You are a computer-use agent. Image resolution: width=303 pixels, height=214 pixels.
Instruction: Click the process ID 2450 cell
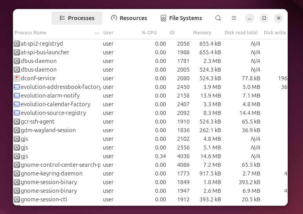(183, 87)
